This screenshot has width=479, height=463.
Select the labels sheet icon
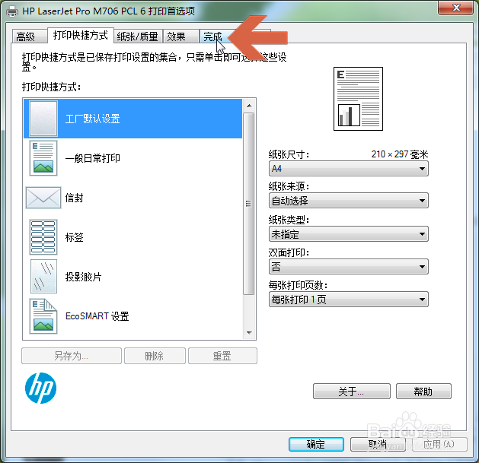43,237
